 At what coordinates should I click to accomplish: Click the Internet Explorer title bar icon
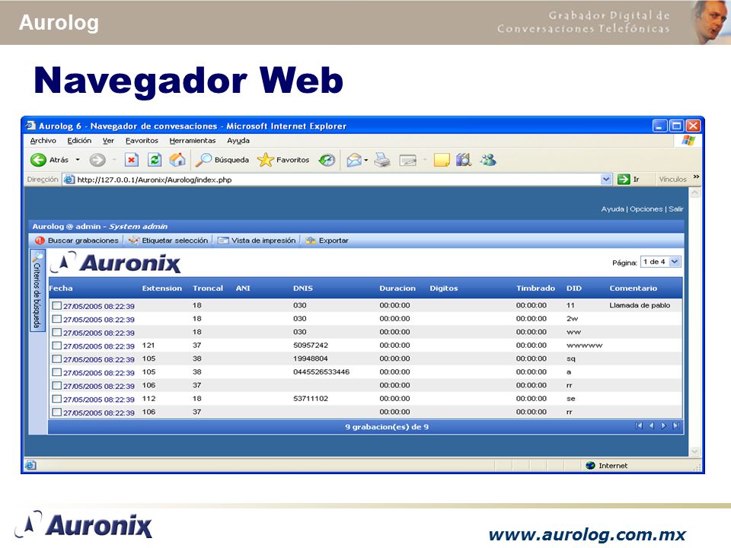[30, 126]
